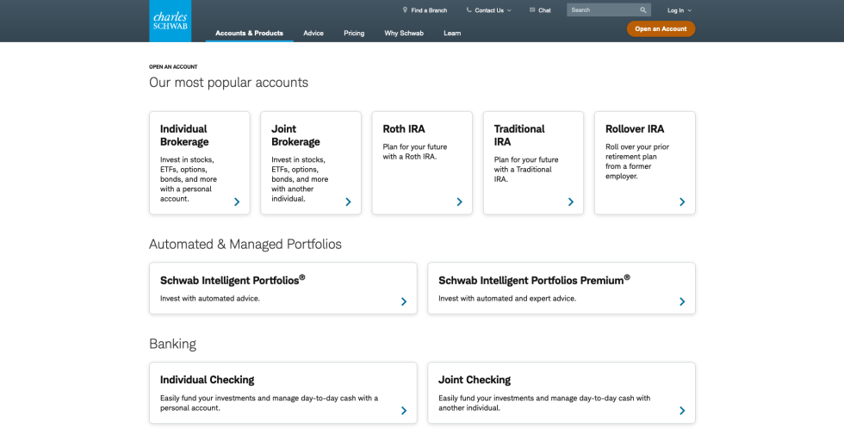Click the search magnifier icon
The width and height of the screenshot is (844, 441).
tap(642, 10)
